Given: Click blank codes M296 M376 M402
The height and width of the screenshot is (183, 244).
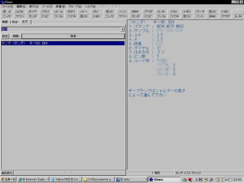Looking at the screenshot, I should pos(170,26).
